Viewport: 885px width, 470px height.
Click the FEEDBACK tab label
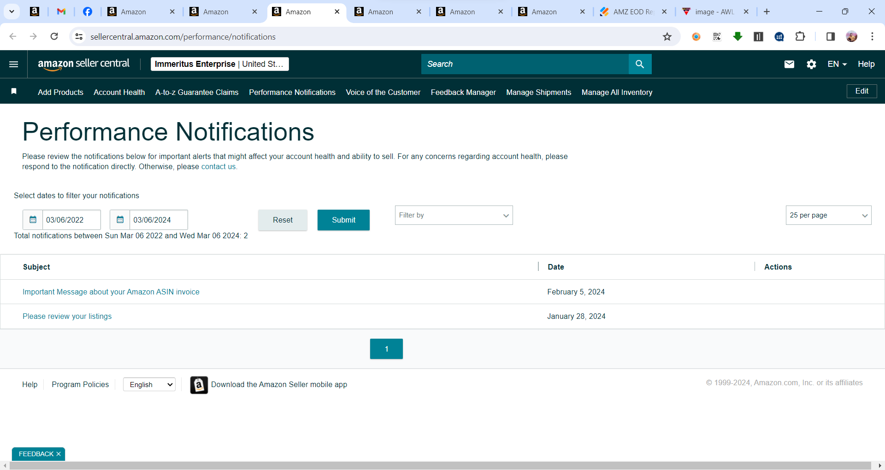pos(36,454)
